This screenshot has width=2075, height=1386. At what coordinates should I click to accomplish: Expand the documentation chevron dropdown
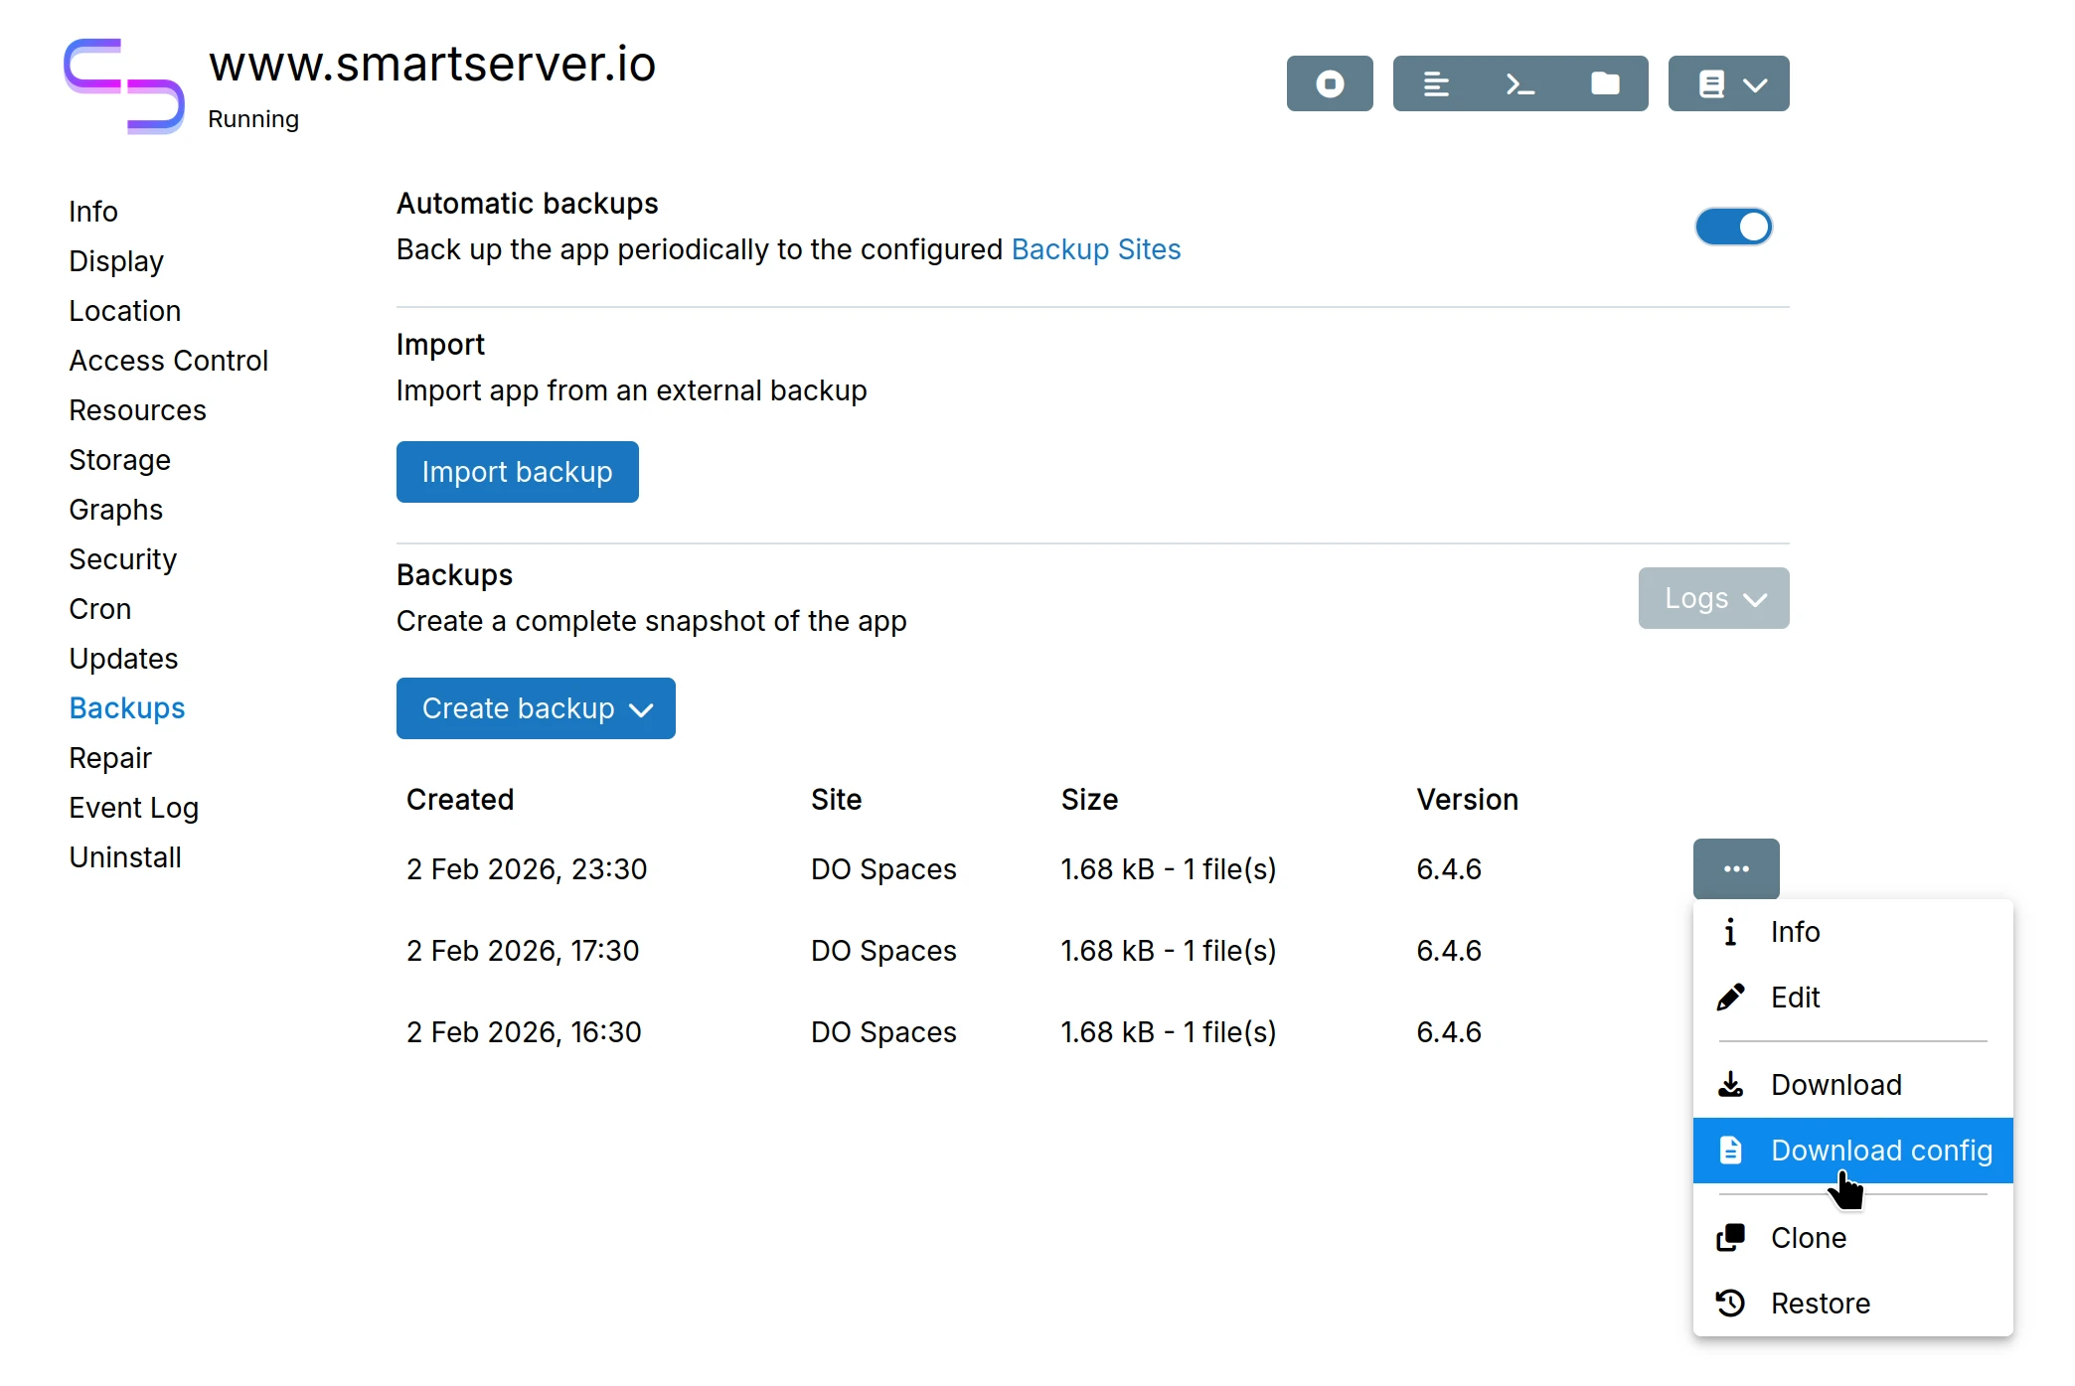point(1755,83)
